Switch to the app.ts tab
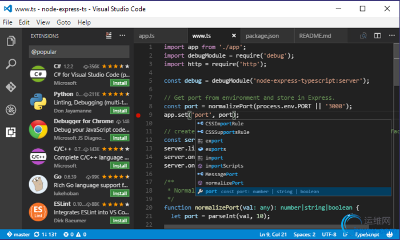 click(161, 36)
